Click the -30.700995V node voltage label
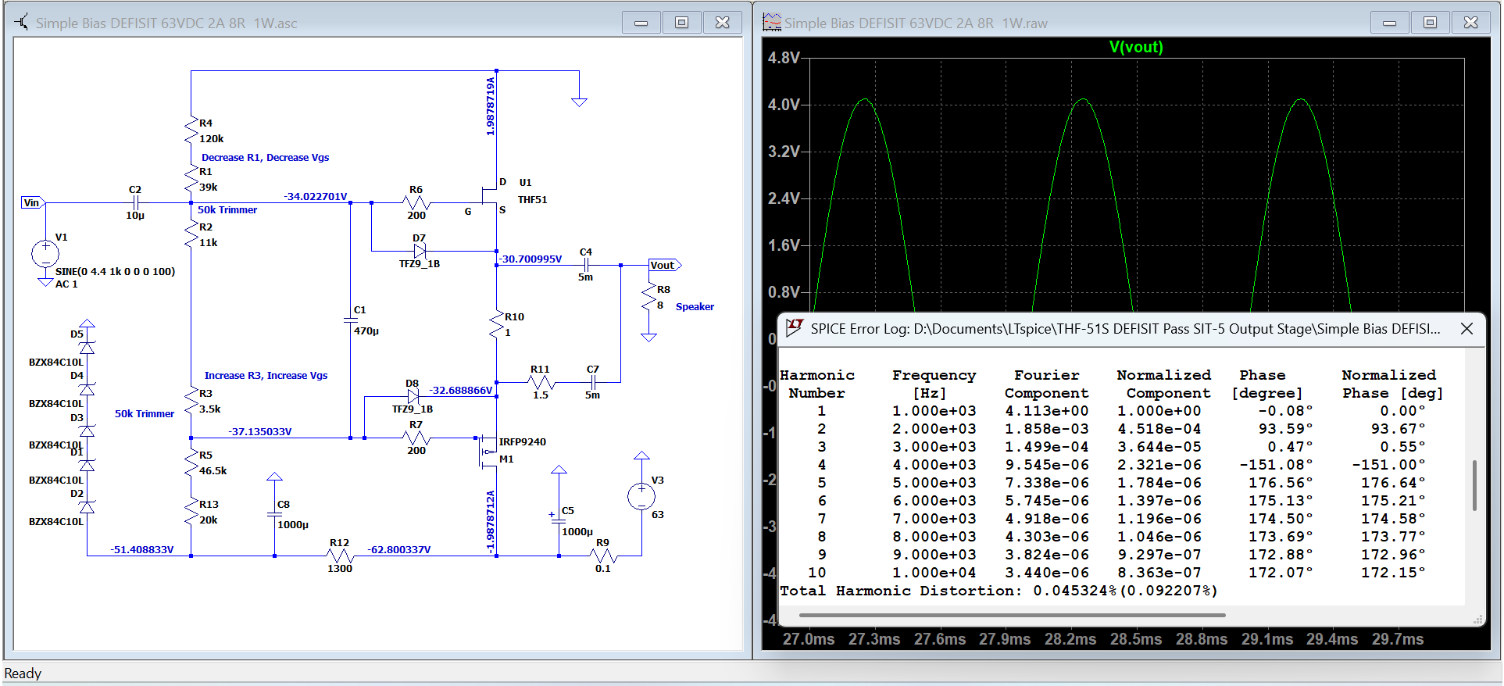1504x686 pixels. pyautogui.click(x=531, y=259)
